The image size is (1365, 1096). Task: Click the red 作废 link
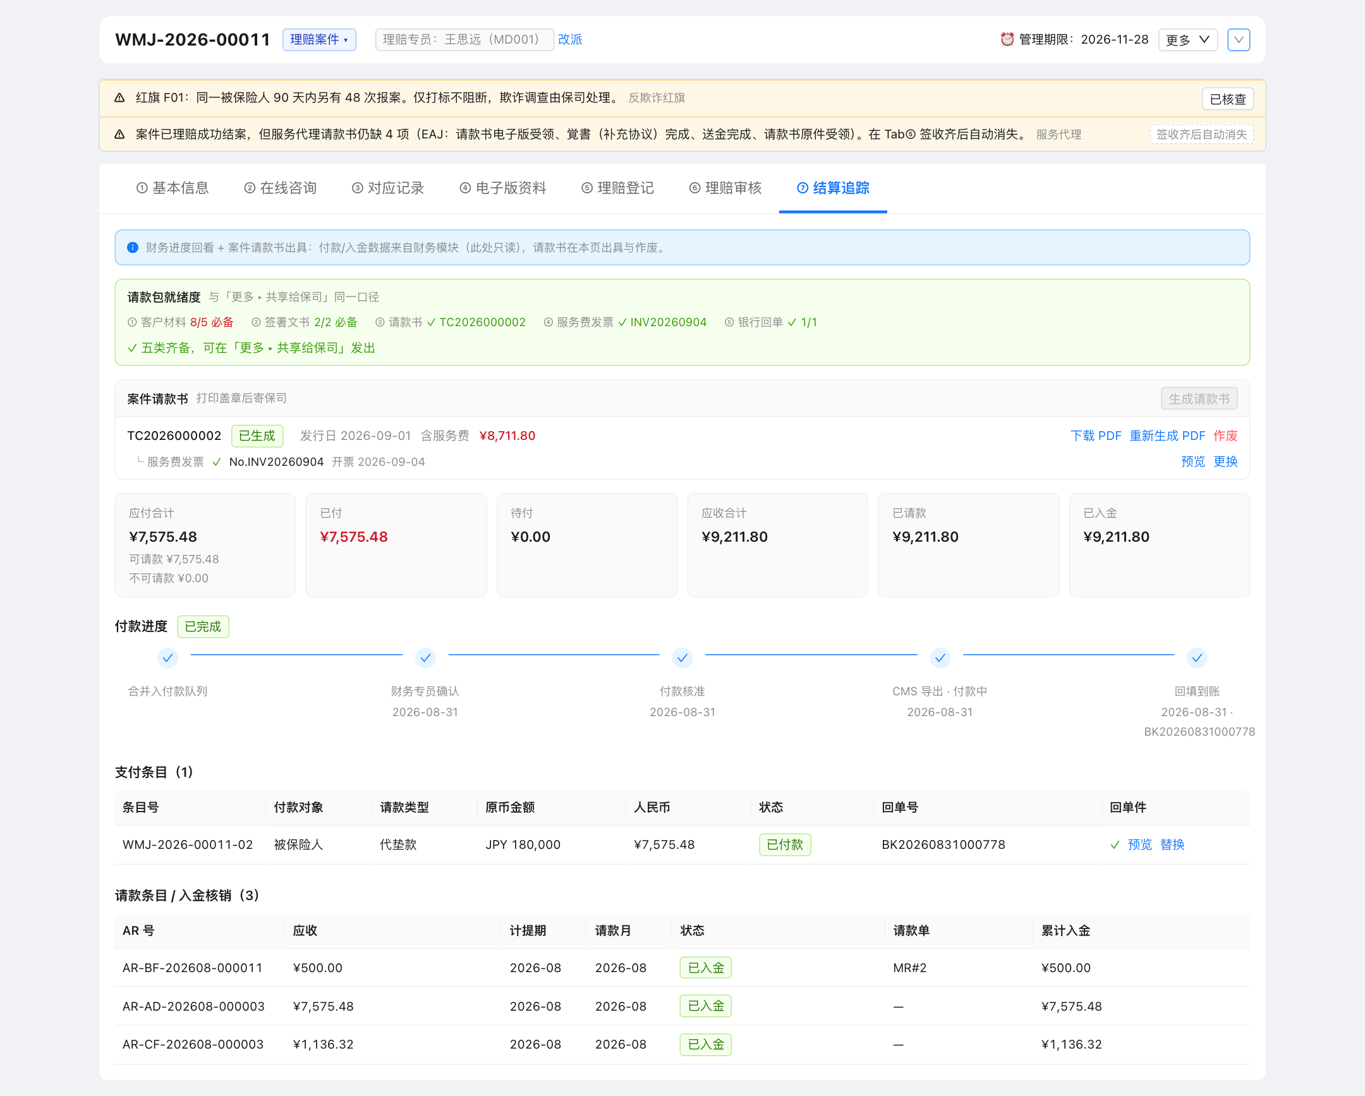[x=1225, y=435]
